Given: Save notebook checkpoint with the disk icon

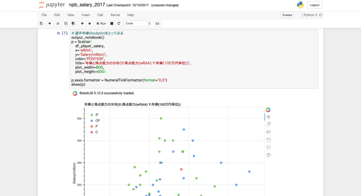Looking at the screenshot, I should (x=41, y=23).
